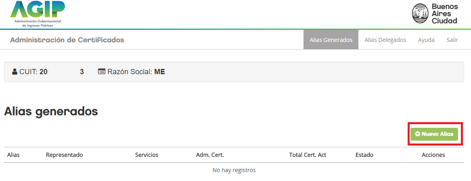Screen dimensions: 471x181
Task: Click the AGIP logo
Action: [38, 13]
